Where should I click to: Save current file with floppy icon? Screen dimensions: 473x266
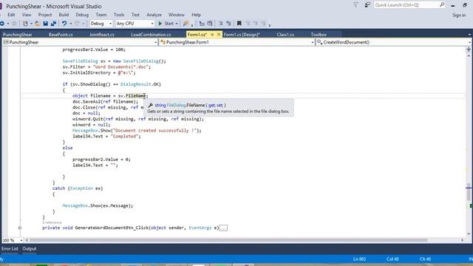tap(46, 24)
